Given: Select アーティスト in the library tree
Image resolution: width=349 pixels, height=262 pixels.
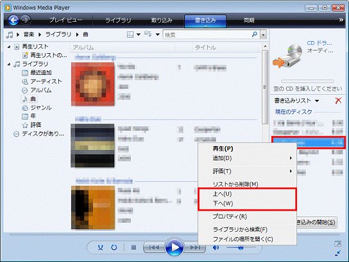Looking at the screenshot, I should [x=46, y=81].
